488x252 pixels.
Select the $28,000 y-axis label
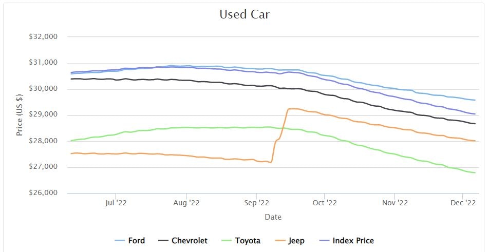tap(43, 141)
